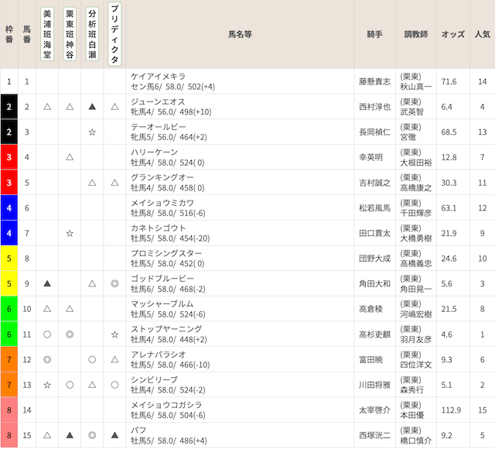Click the circle 海堂 mark for ストップヤーニング
Image resolution: width=495 pixels, height=449 pixels.
click(x=47, y=334)
